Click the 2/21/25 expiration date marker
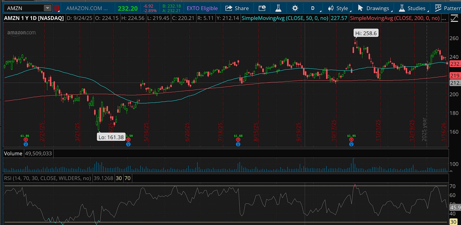 [x=41, y=132]
